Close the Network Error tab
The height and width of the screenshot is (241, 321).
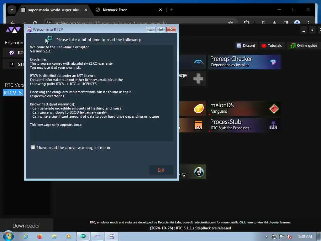pos(160,10)
